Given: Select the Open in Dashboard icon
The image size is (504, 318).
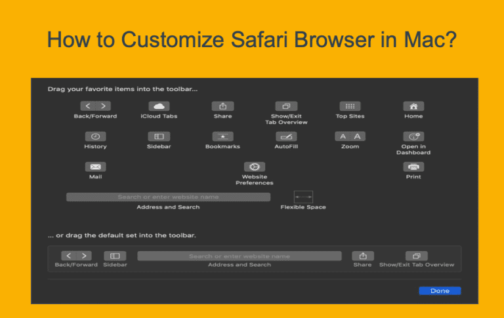Looking at the screenshot, I should [x=413, y=136].
